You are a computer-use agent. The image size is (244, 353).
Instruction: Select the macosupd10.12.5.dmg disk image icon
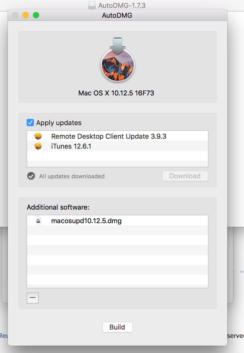point(38,221)
